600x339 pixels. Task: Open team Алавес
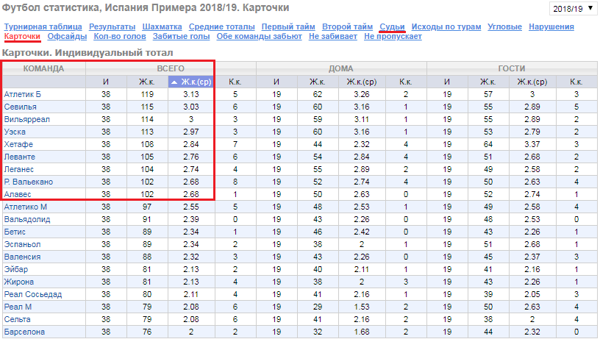point(18,194)
